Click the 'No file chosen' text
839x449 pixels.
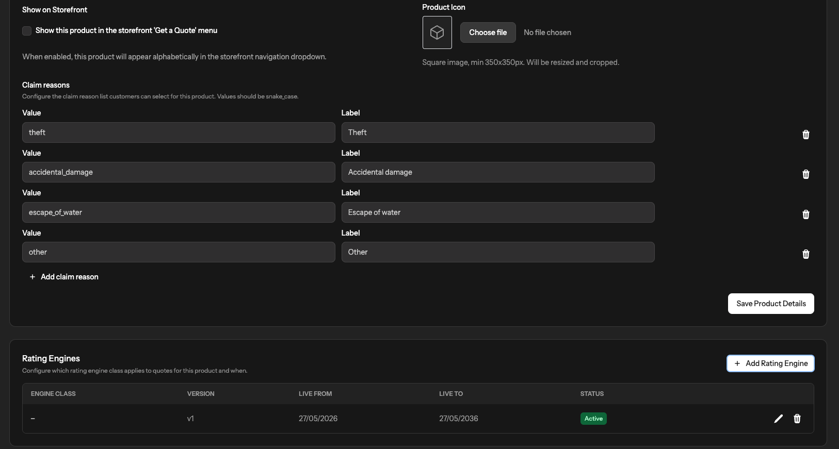click(547, 32)
